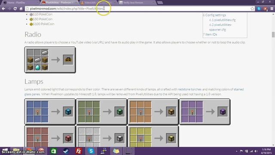Viewport: 275px width, 155px height.
Task: Click the $50 PokéCoin list item
Action: tap(41, 19)
